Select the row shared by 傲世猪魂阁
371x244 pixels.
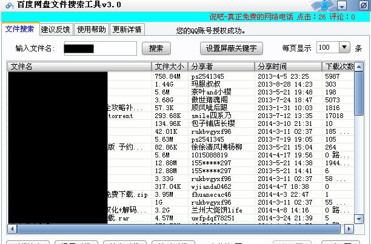181,100
